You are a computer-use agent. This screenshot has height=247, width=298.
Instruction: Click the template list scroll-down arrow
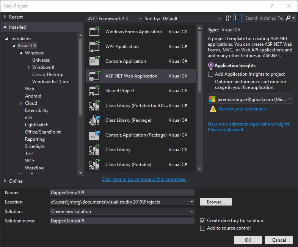click(199, 168)
